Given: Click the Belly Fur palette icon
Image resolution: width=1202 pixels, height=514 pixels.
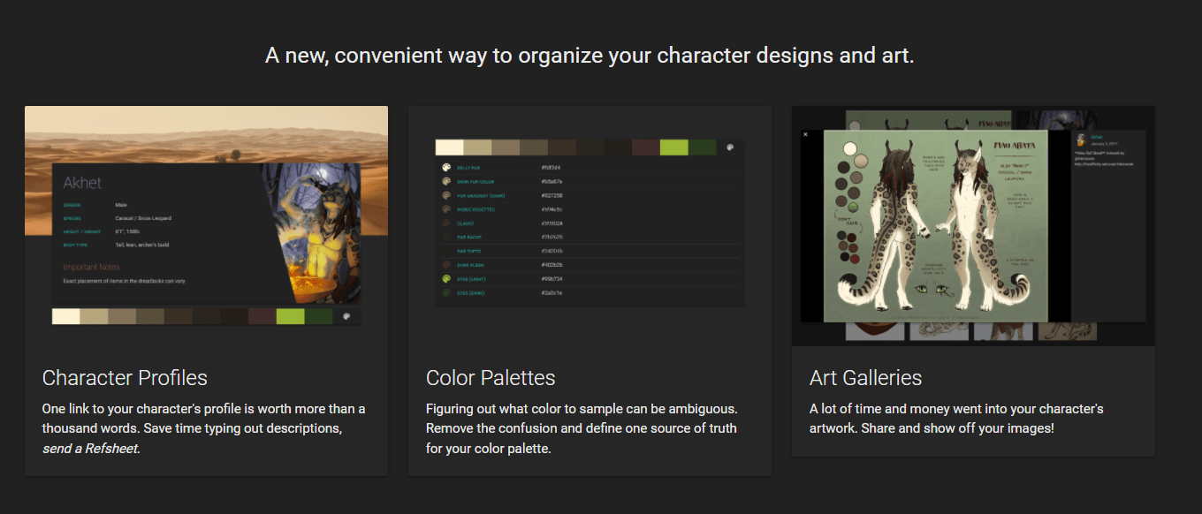Looking at the screenshot, I should pos(446,168).
